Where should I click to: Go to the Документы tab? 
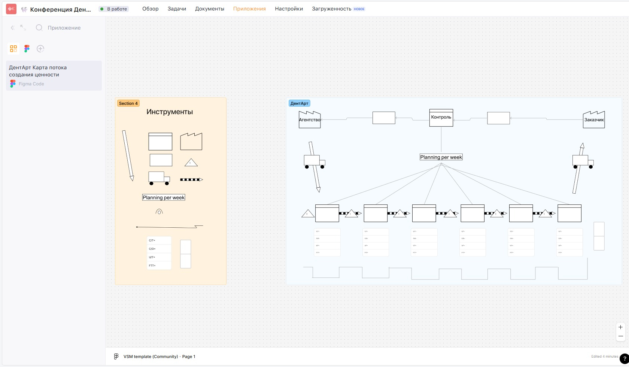(210, 9)
